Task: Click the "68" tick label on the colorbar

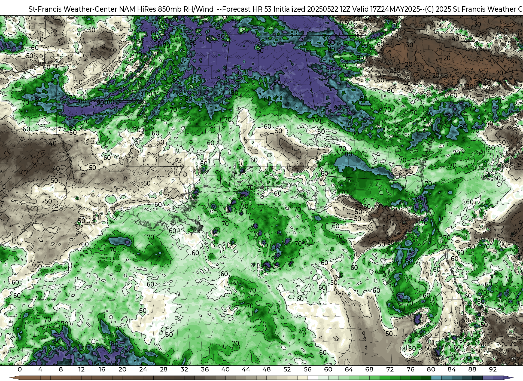Action: (369, 369)
